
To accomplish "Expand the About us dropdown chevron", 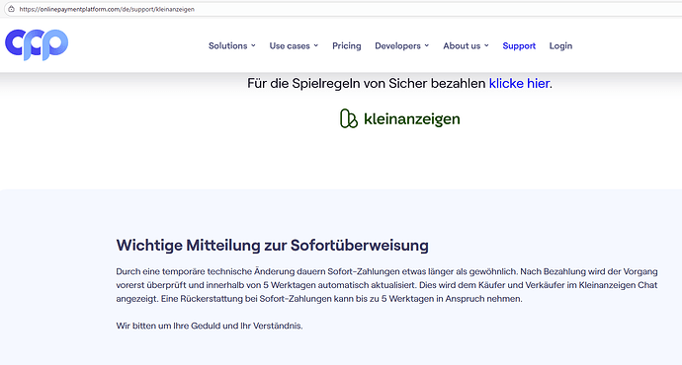I will tap(486, 45).
